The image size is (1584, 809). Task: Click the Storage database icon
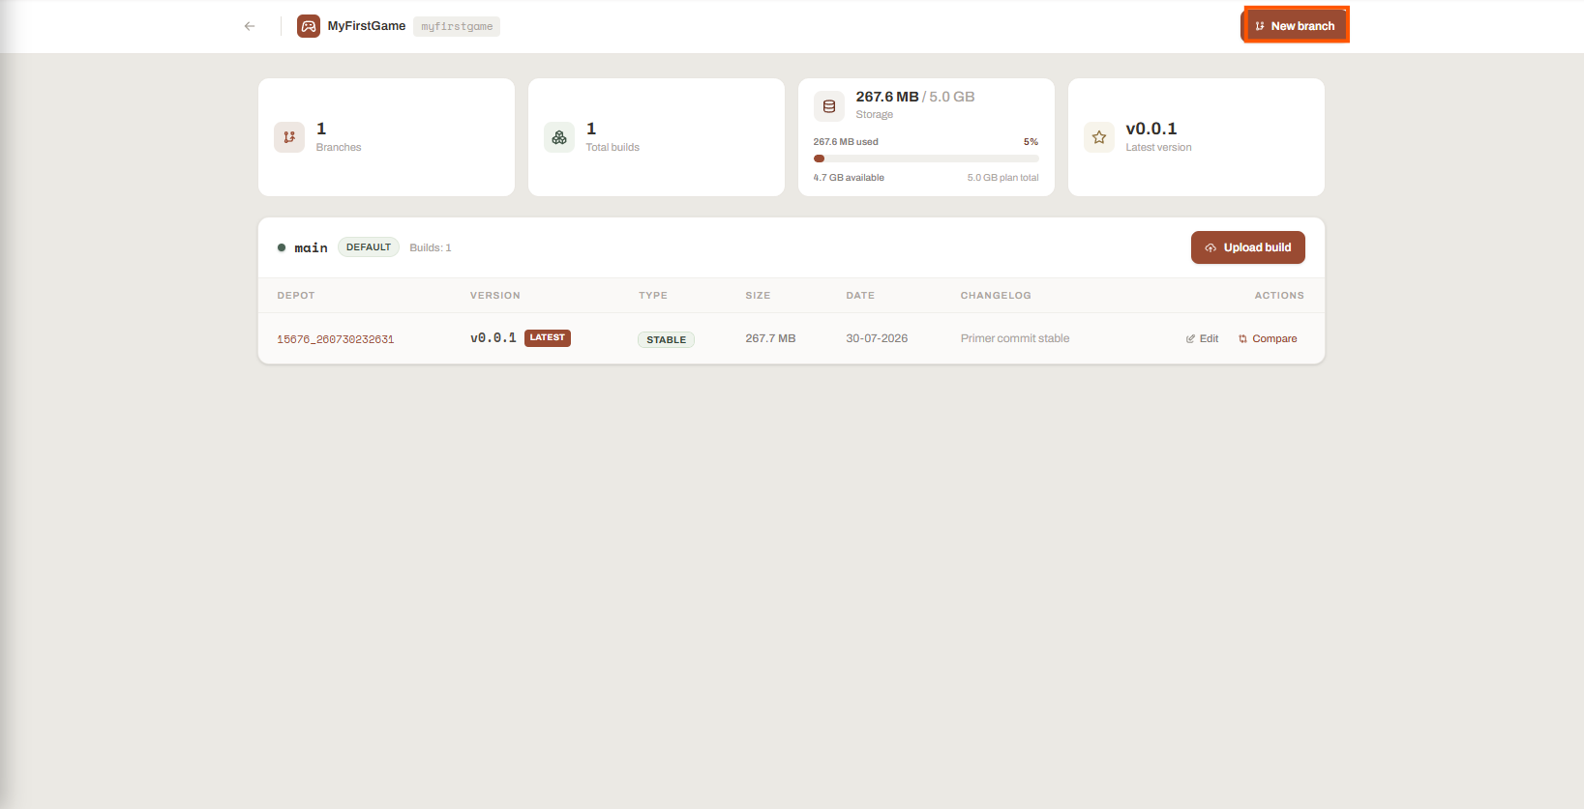click(x=829, y=106)
